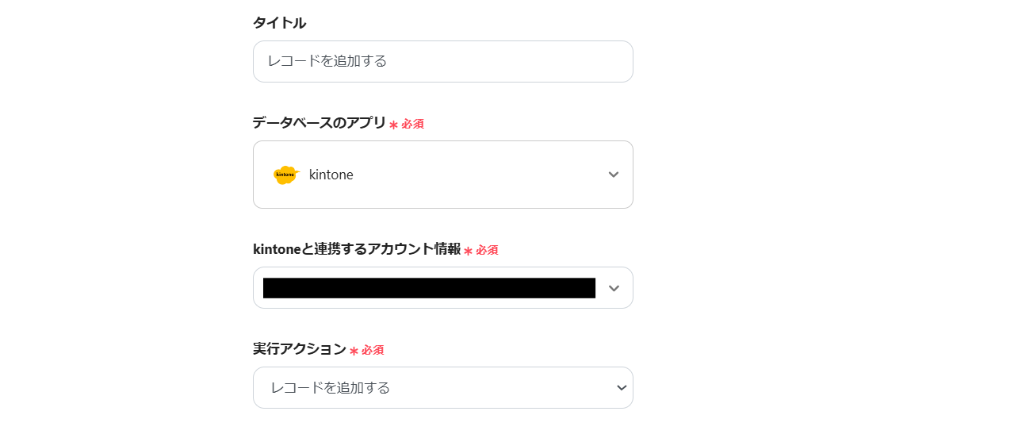Click red asterisk beside データベースのアプリ
This screenshot has width=1018, height=438.
point(393,125)
